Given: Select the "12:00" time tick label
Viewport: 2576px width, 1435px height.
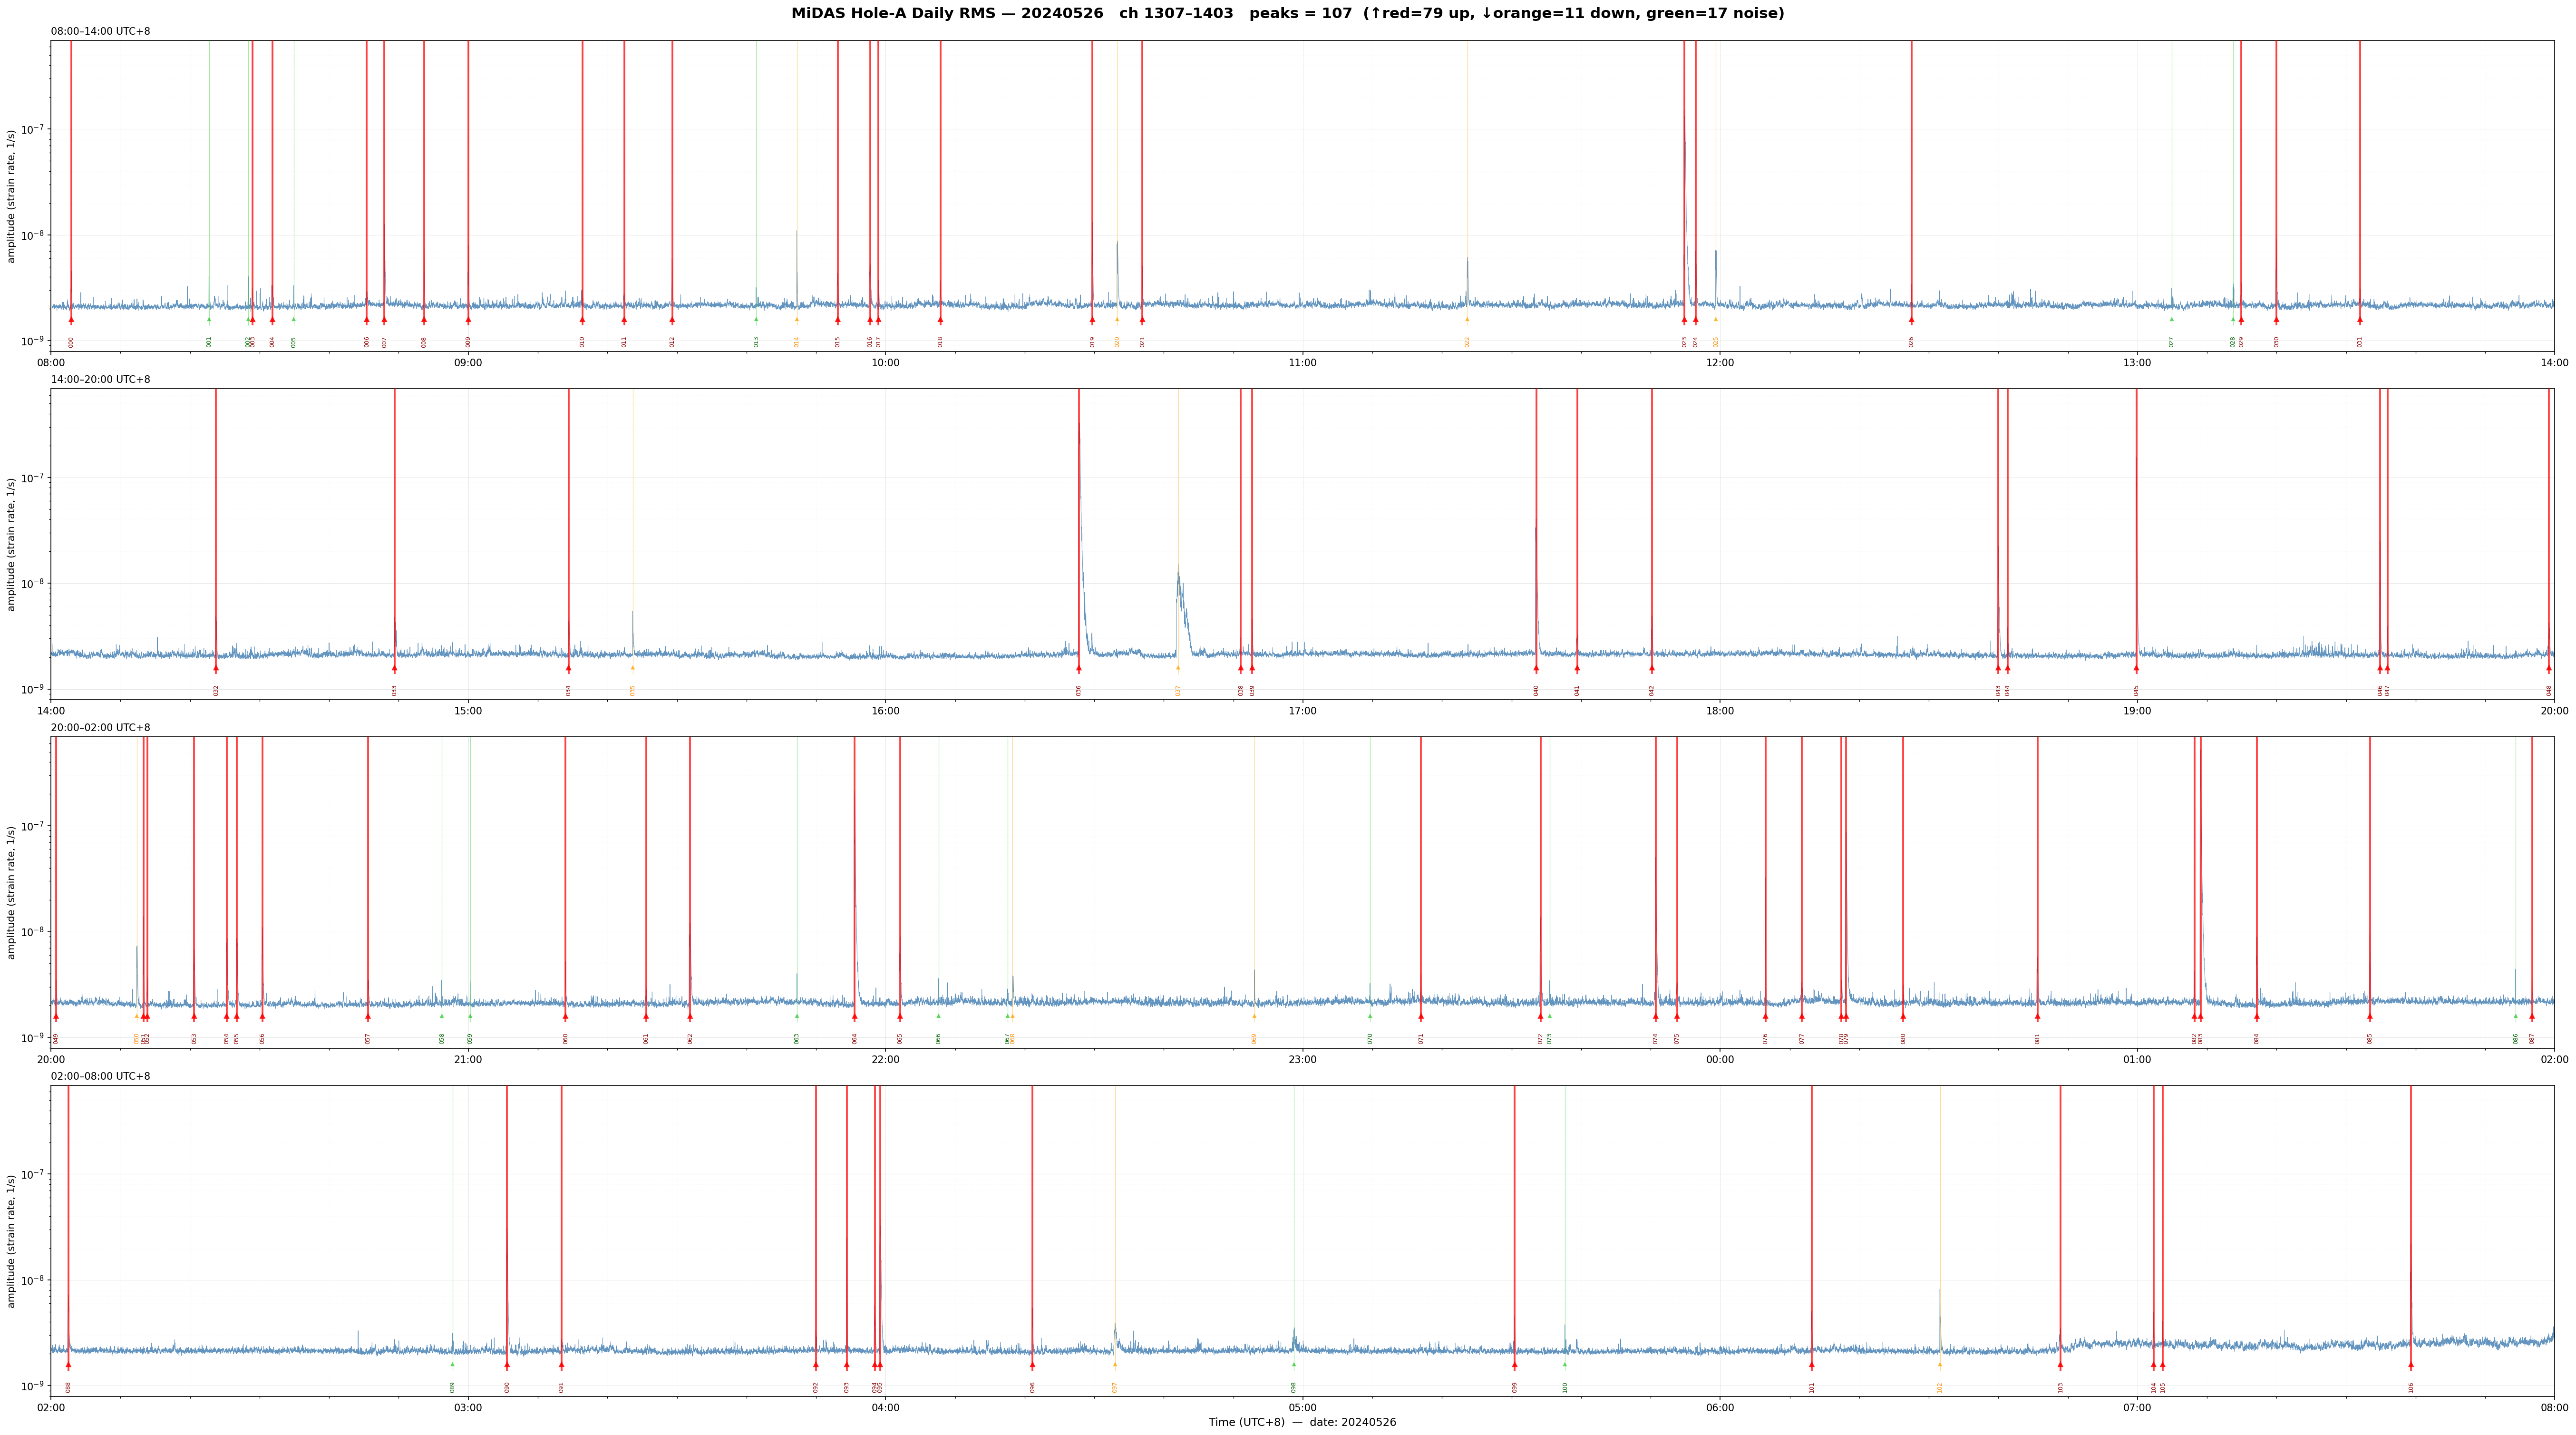Looking at the screenshot, I should [x=1720, y=363].
